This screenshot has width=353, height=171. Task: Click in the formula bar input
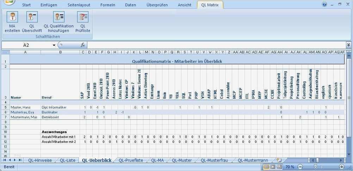click(x=216, y=45)
